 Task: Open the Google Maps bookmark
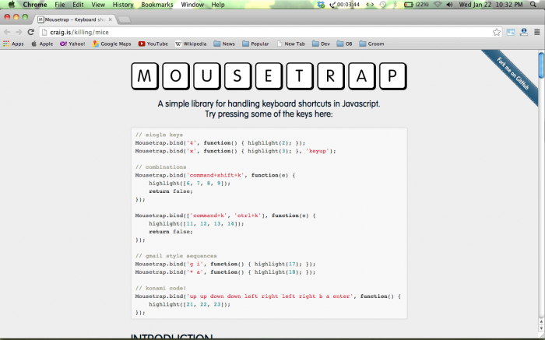point(111,44)
